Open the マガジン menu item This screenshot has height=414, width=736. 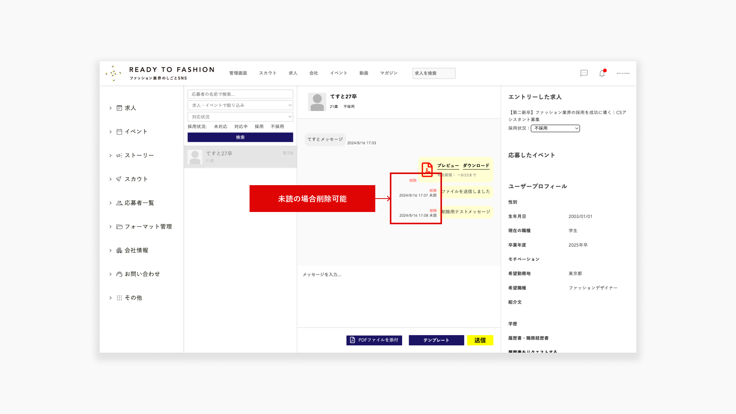389,73
